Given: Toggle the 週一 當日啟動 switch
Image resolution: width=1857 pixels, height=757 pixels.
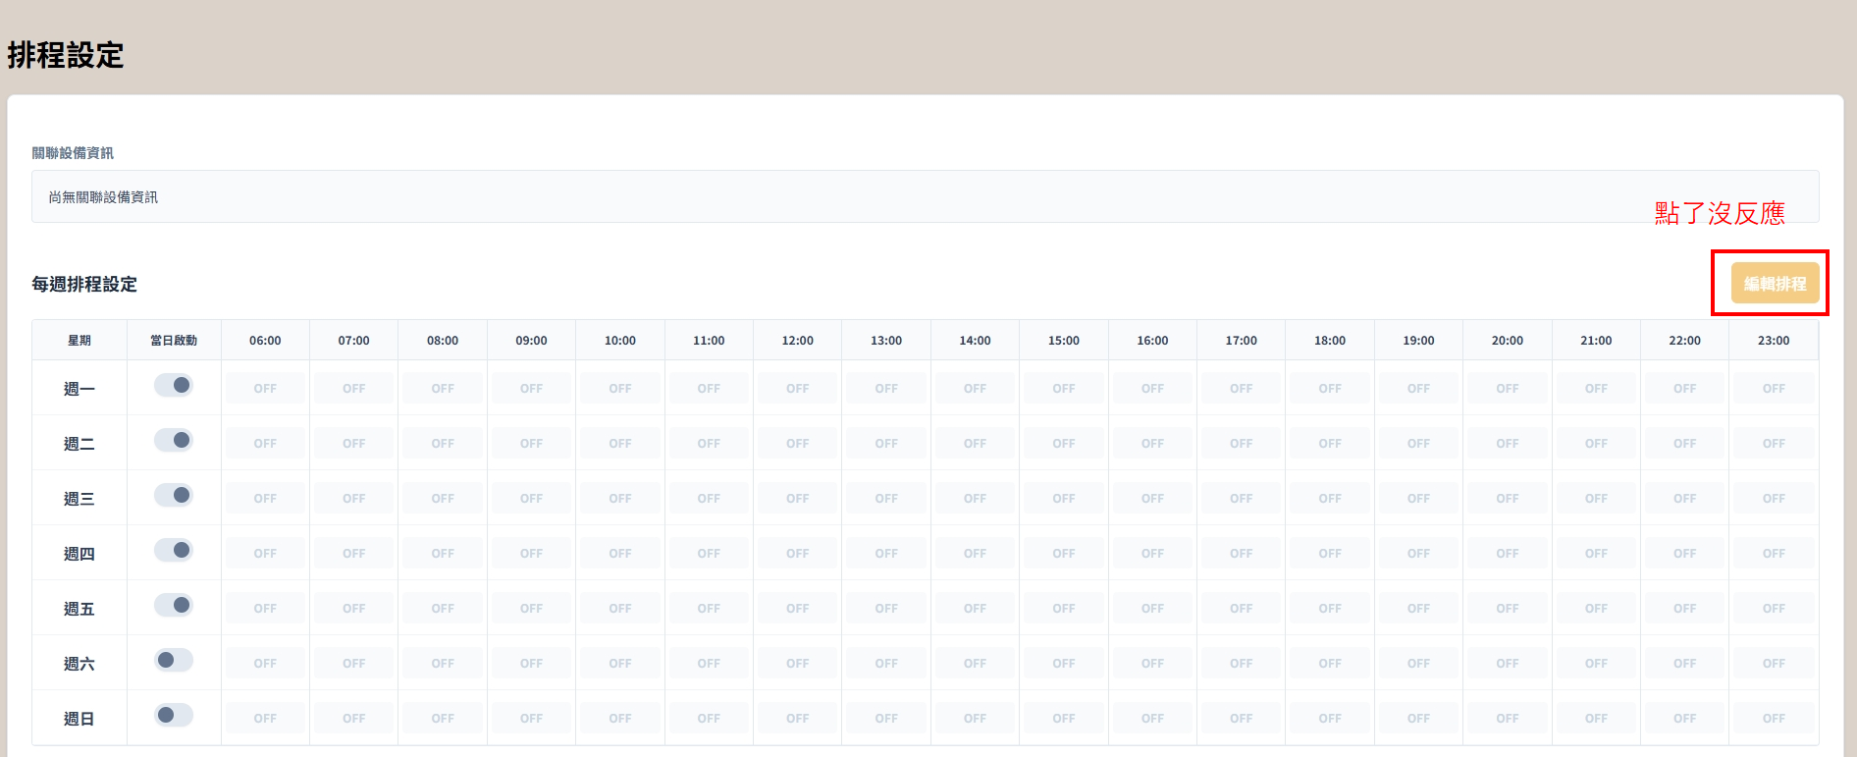Looking at the screenshot, I should tap(174, 386).
